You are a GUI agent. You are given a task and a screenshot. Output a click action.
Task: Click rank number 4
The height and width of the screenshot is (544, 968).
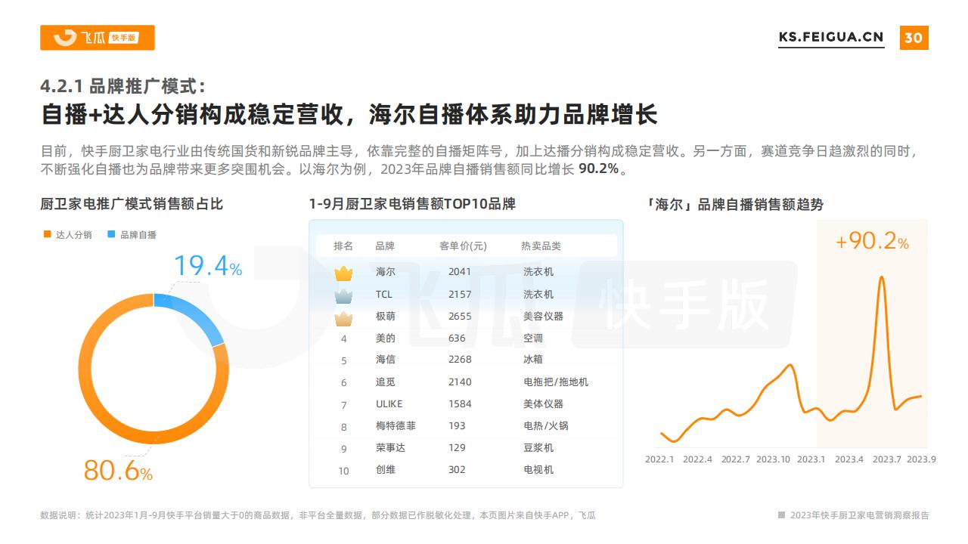344,339
